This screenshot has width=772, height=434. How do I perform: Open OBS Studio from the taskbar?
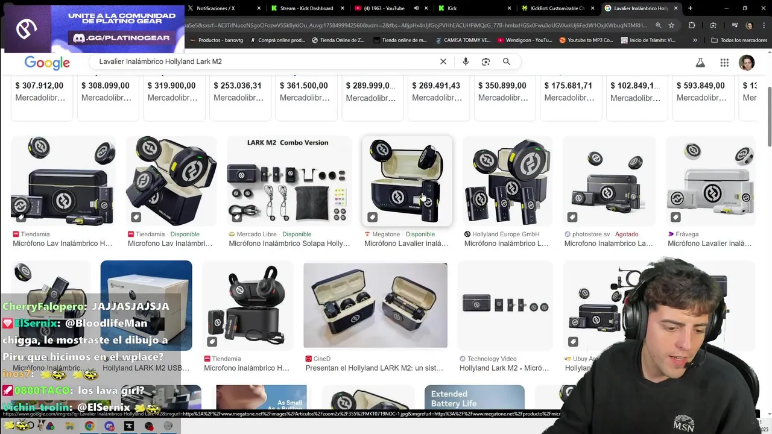pos(149,426)
